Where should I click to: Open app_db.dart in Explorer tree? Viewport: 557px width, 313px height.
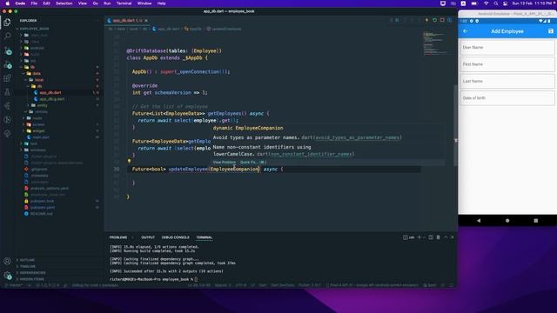[50, 93]
